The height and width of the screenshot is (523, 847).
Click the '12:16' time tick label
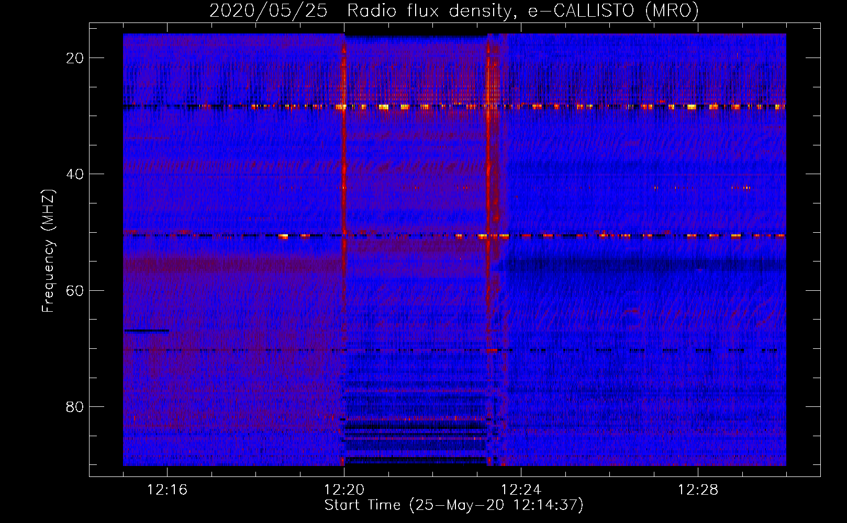tap(167, 490)
